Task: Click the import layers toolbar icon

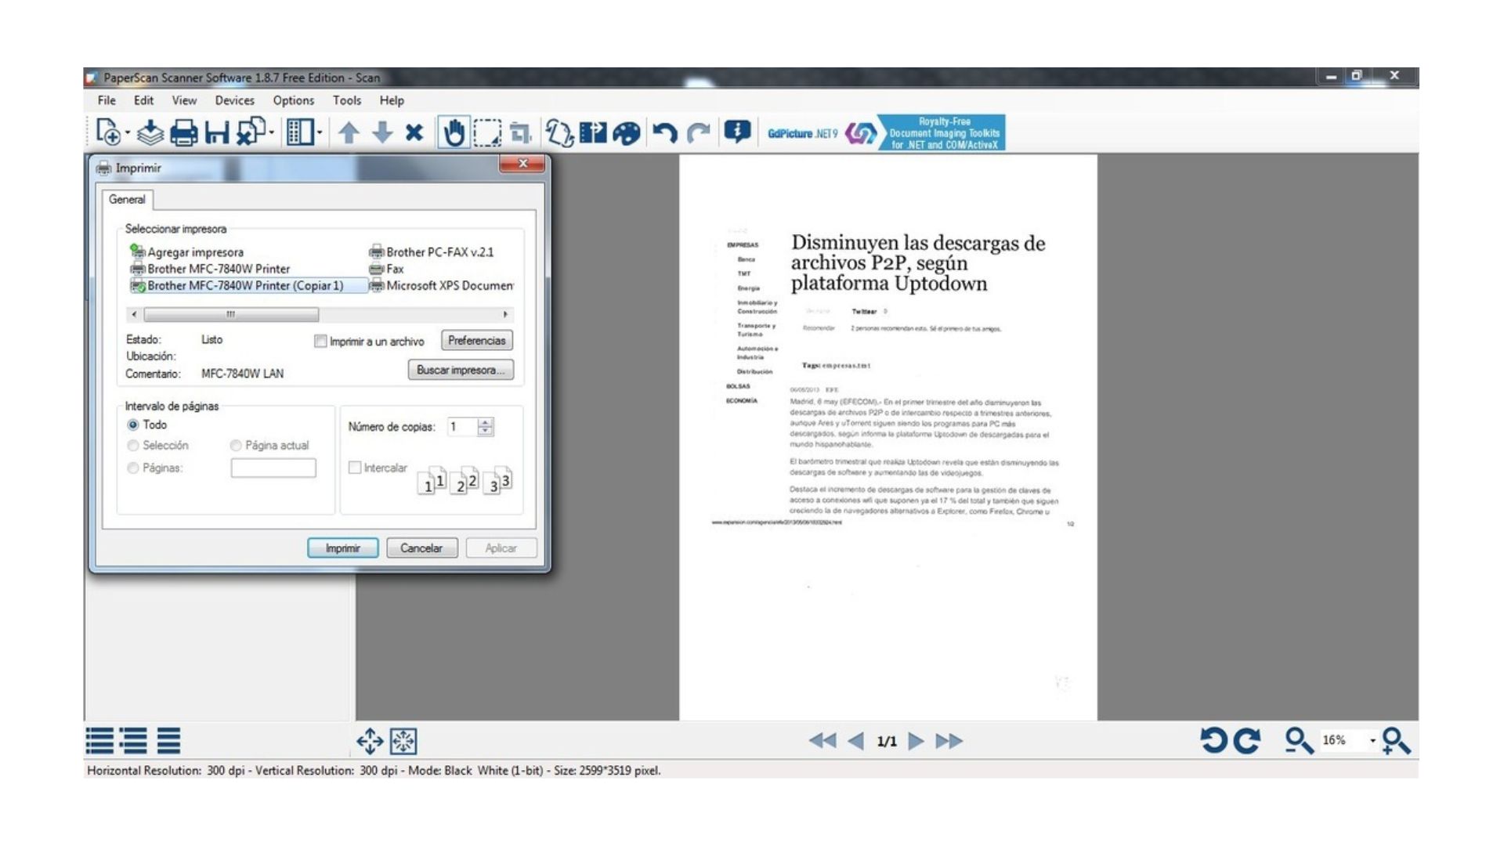Action: coord(150,132)
